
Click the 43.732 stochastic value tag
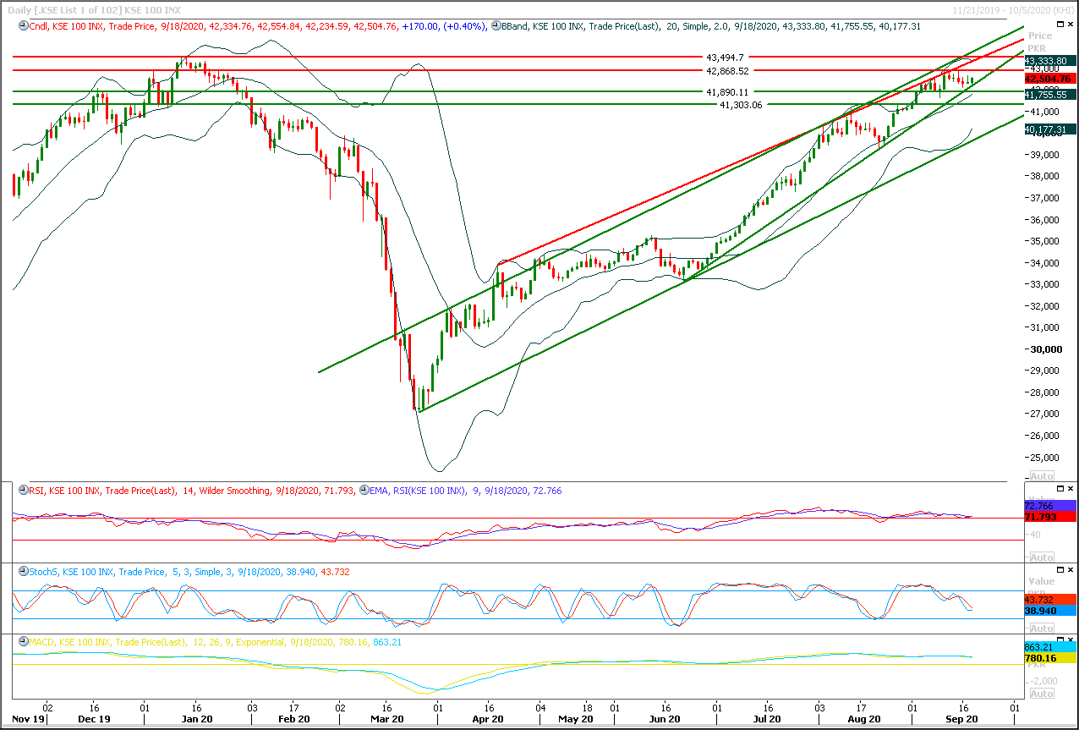1049,599
